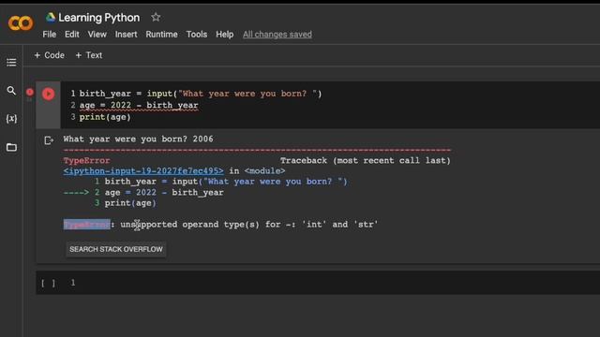Screen dimensions: 600x337
Task: Click the birth_year input code line
Action: tap(201, 94)
